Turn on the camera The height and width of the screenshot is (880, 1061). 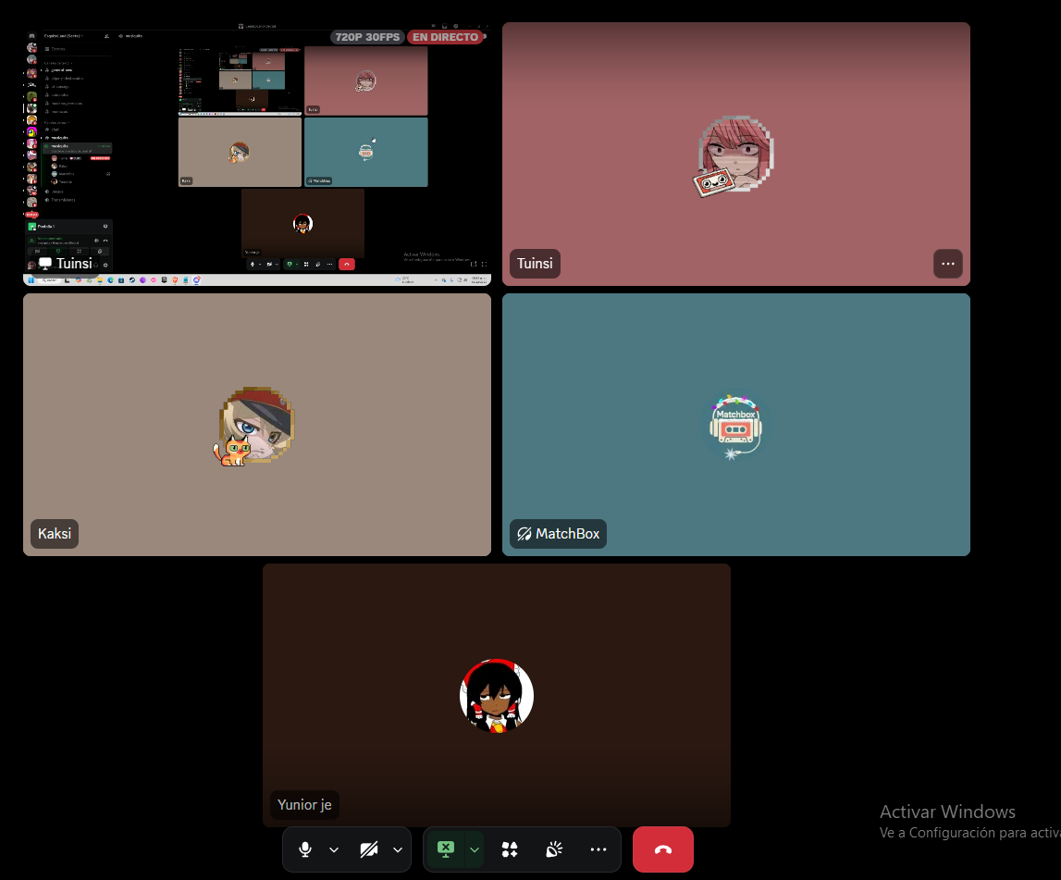(369, 849)
